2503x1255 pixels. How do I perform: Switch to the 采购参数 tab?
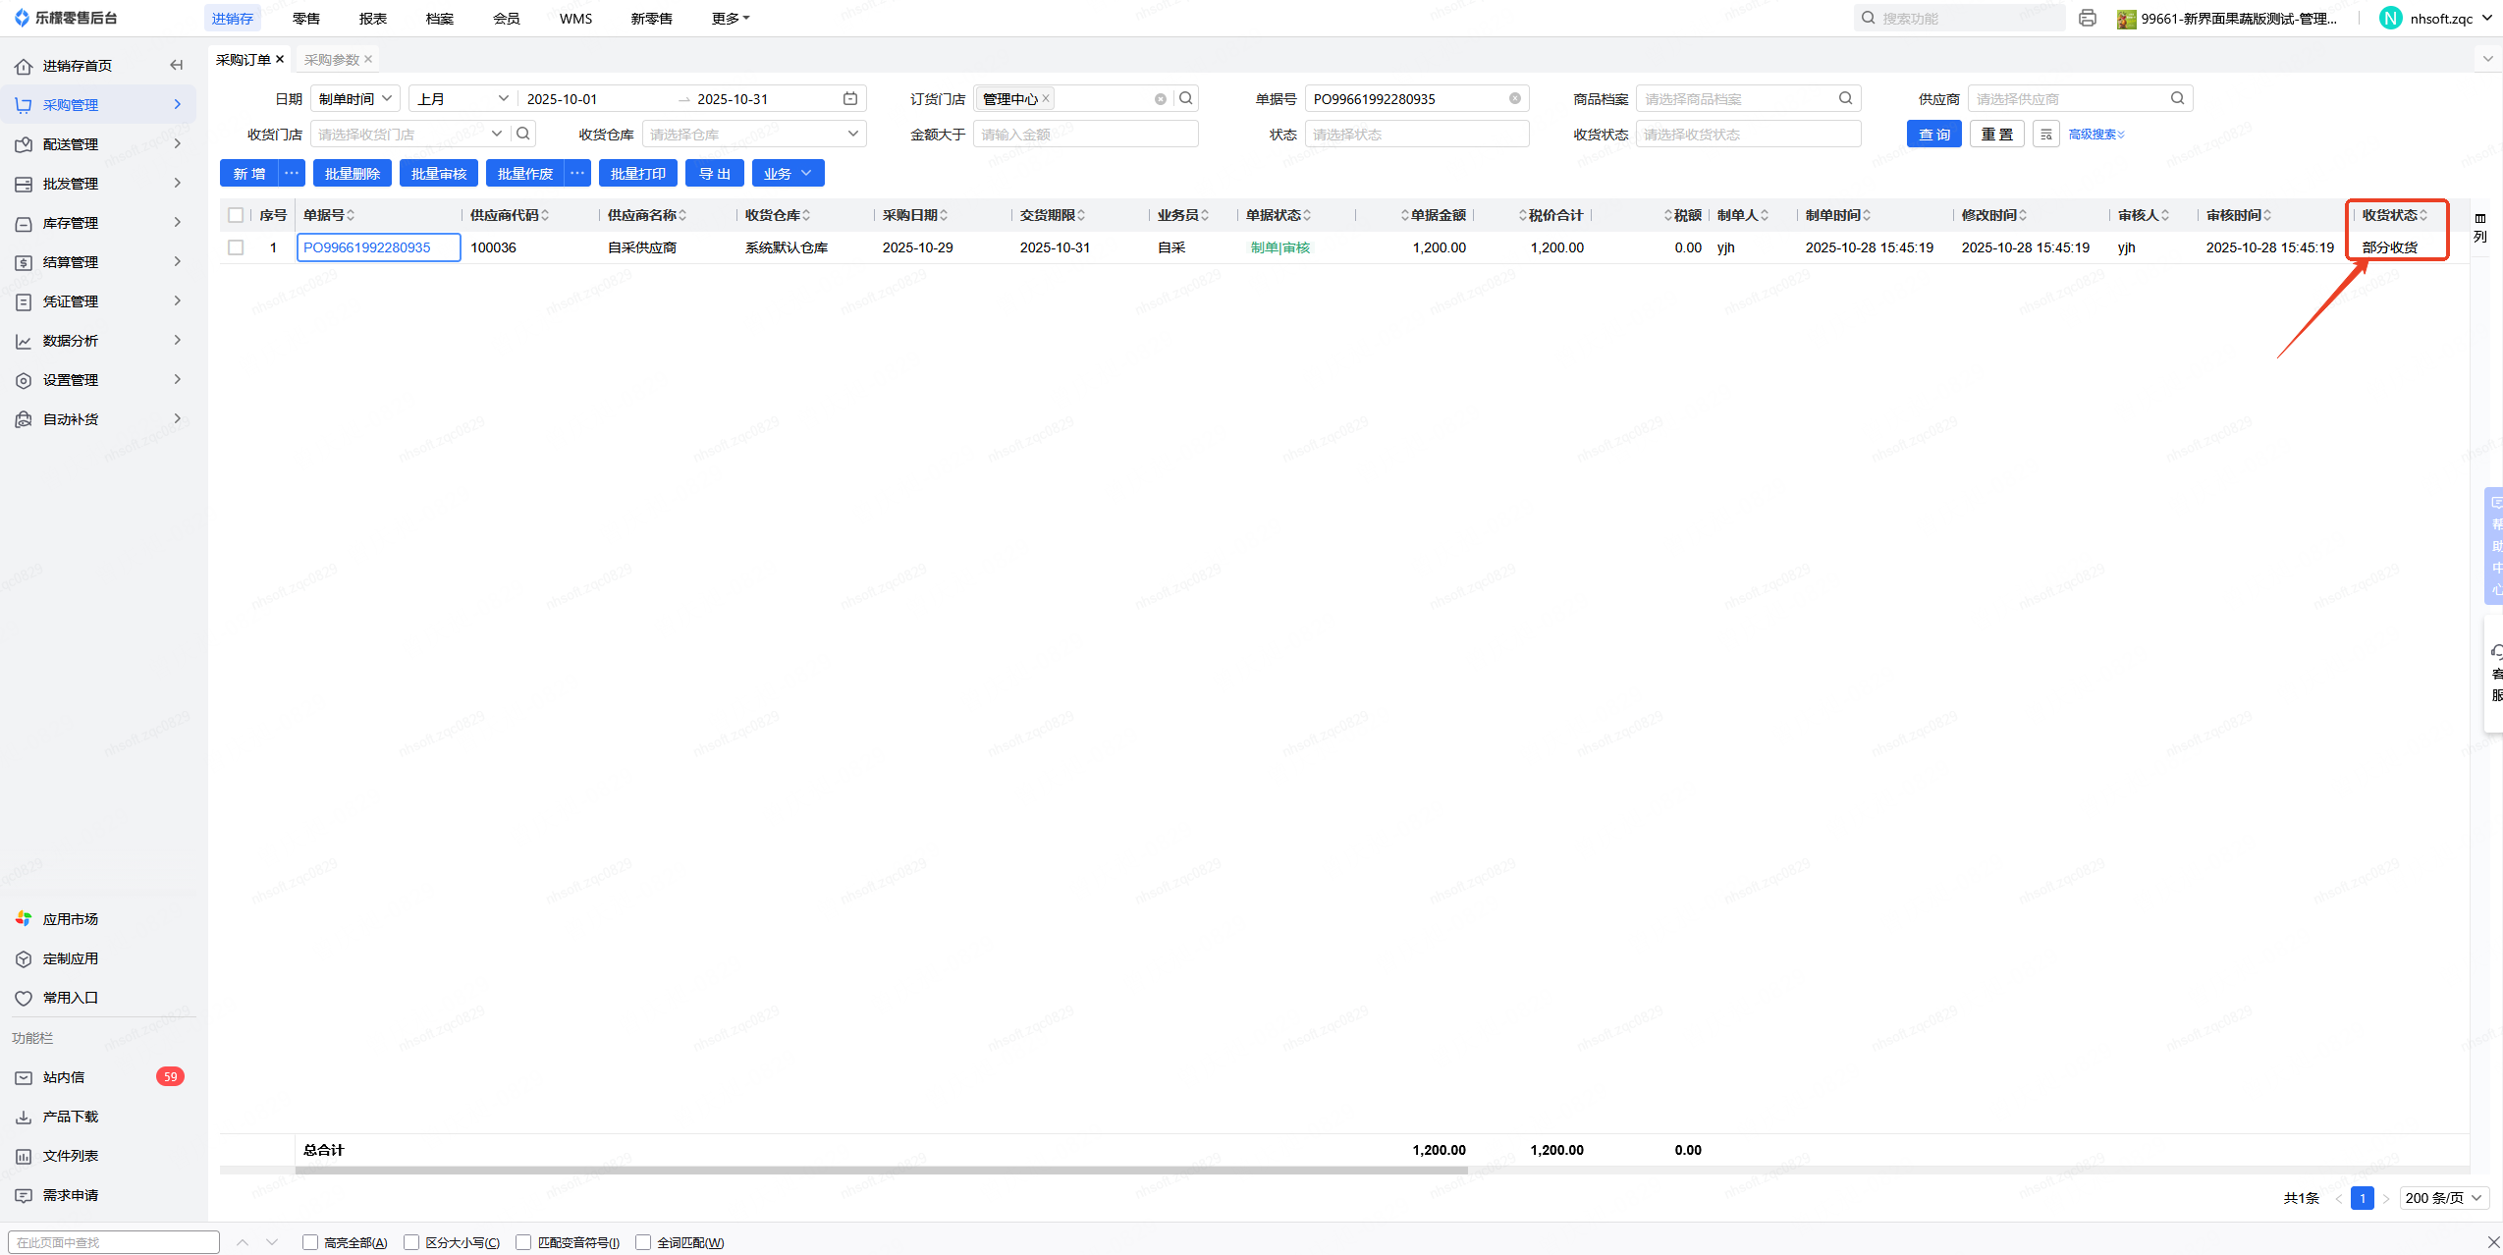coord(332,60)
